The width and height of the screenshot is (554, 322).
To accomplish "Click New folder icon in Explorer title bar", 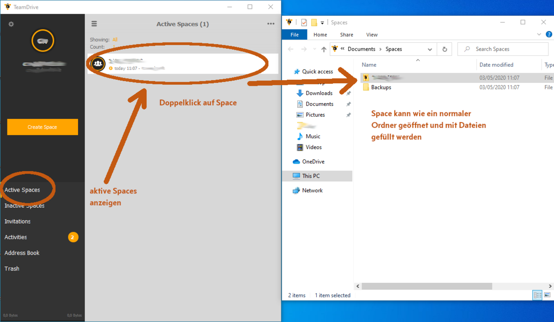I will point(314,22).
